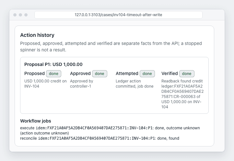Viewport: 234px width, 161px height.
Task: Click the done badge next to Attempted
Action: pyautogui.click(x=147, y=74)
